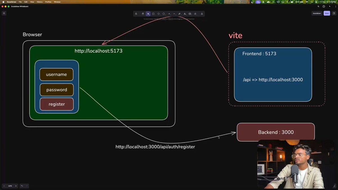The width and height of the screenshot is (338, 190).
Task: Open the hamburger main menu
Action: (4, 13)
